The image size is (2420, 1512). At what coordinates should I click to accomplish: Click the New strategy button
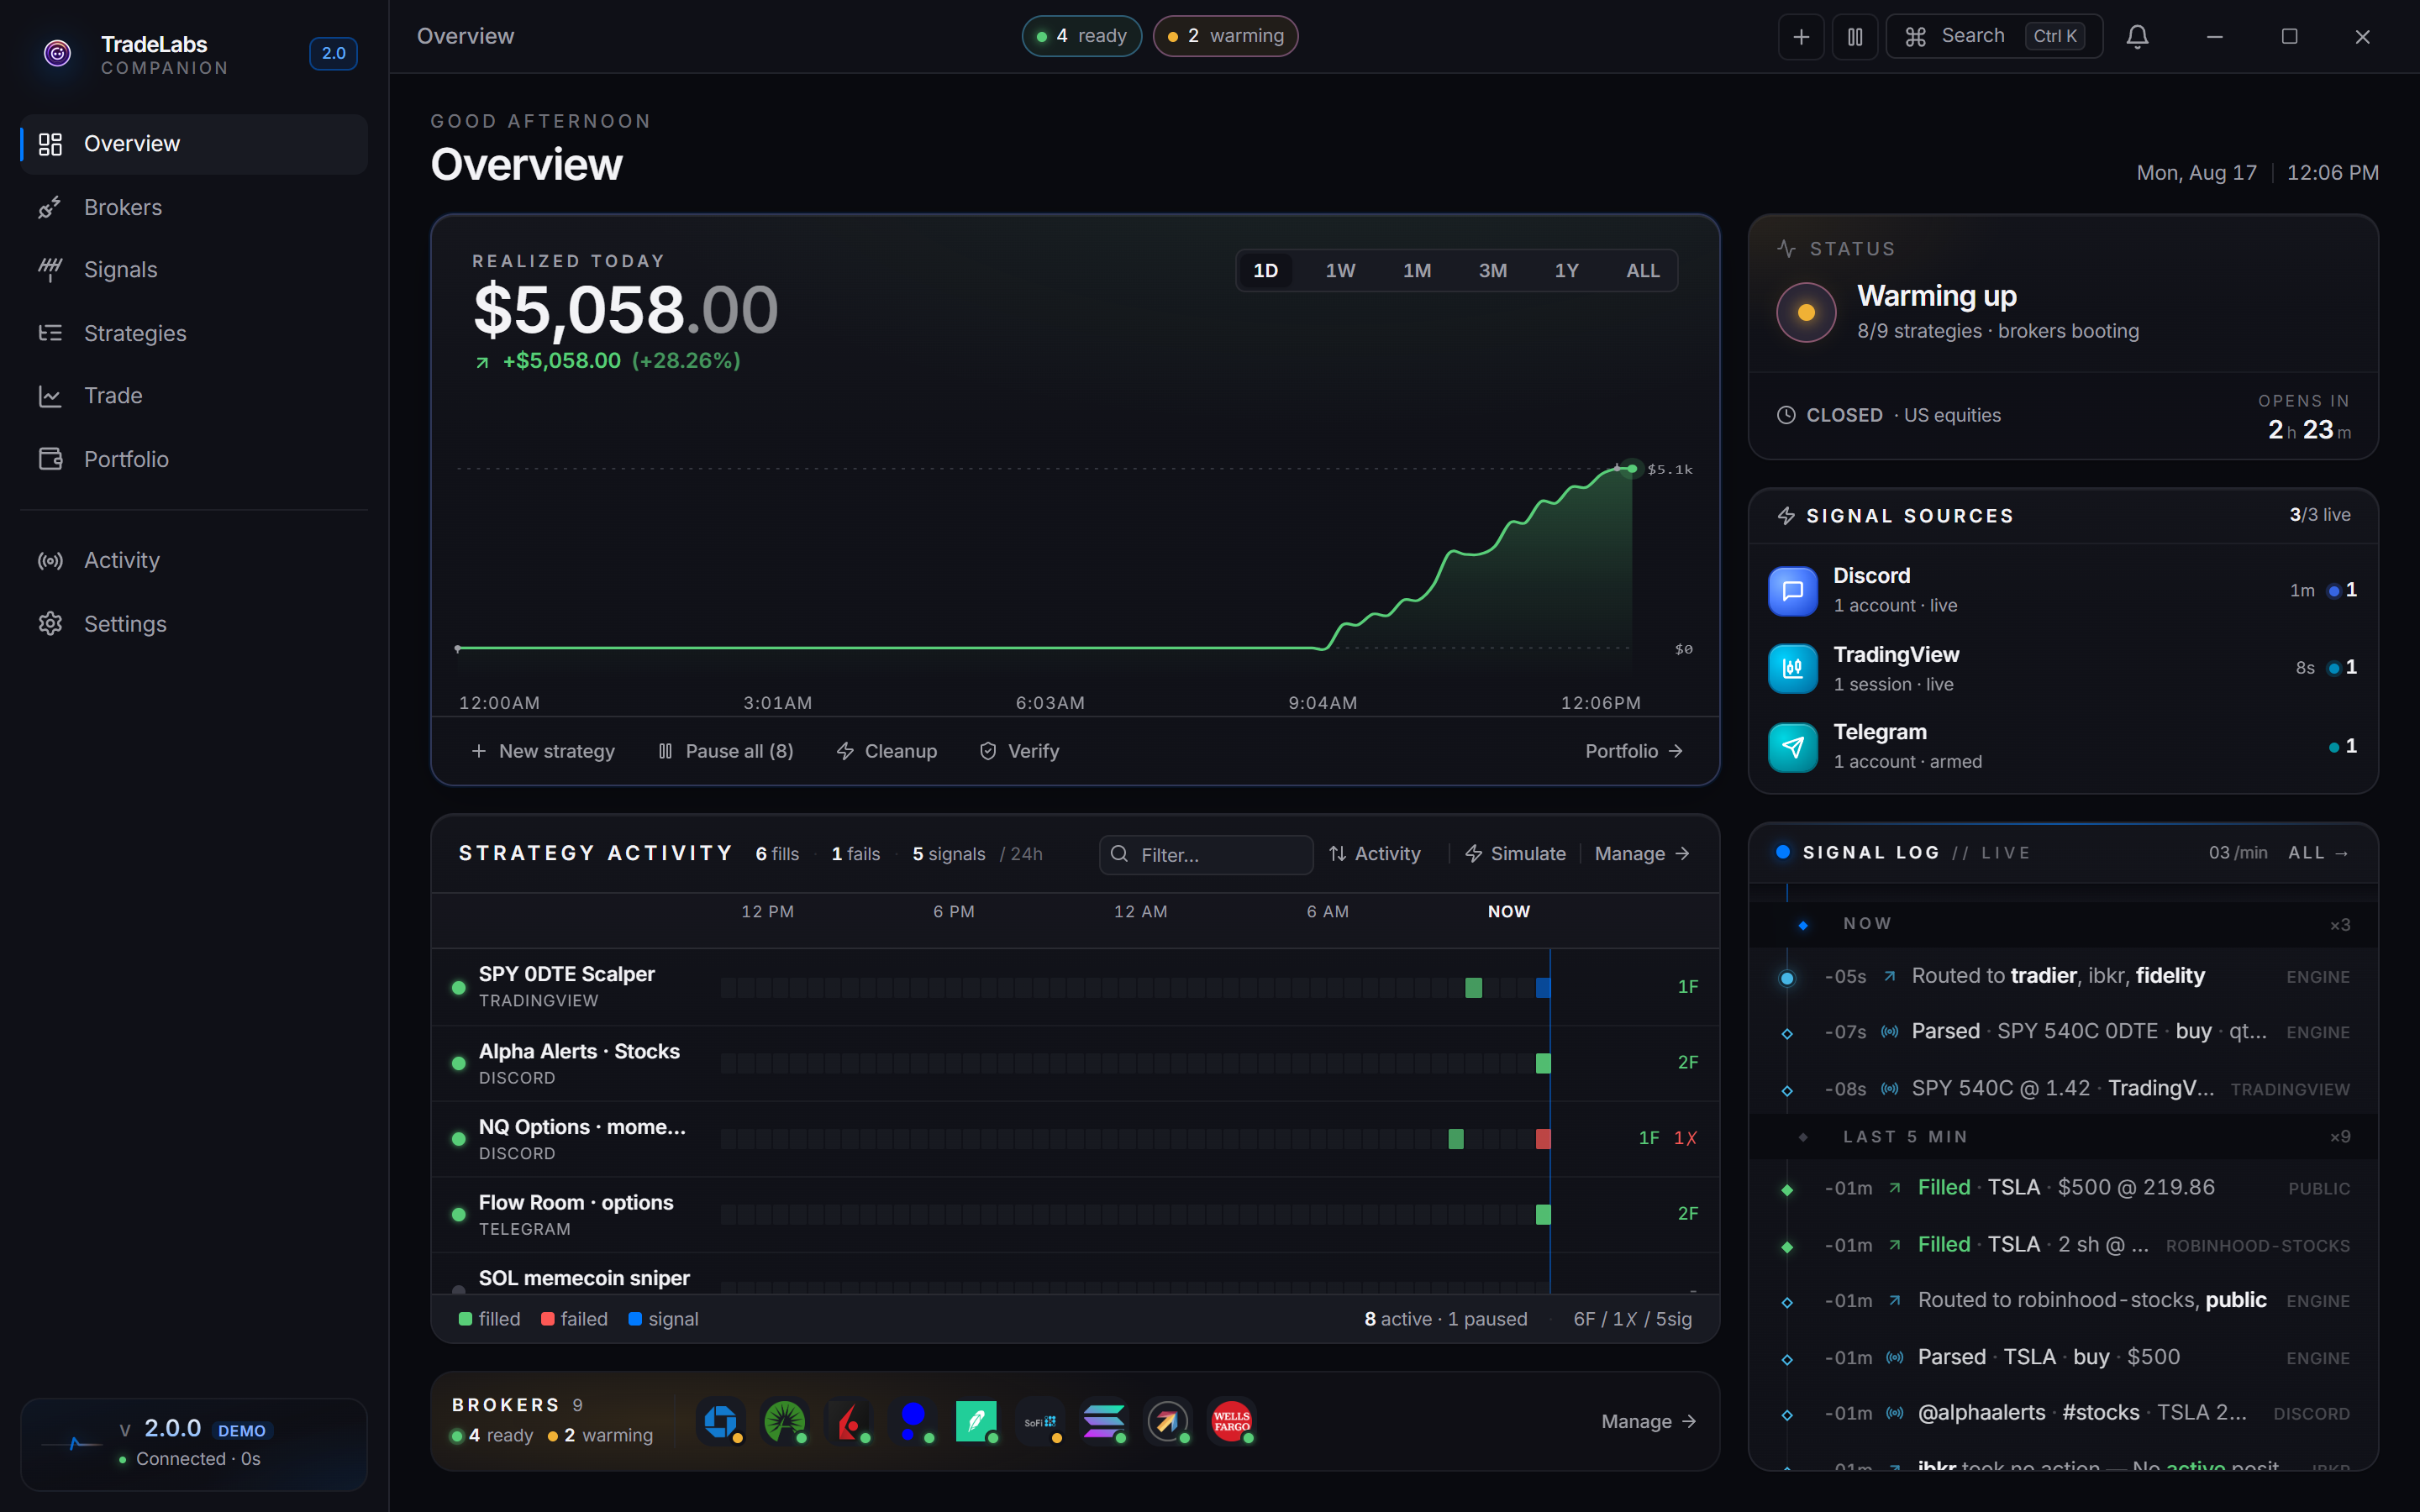click(543, 751)
